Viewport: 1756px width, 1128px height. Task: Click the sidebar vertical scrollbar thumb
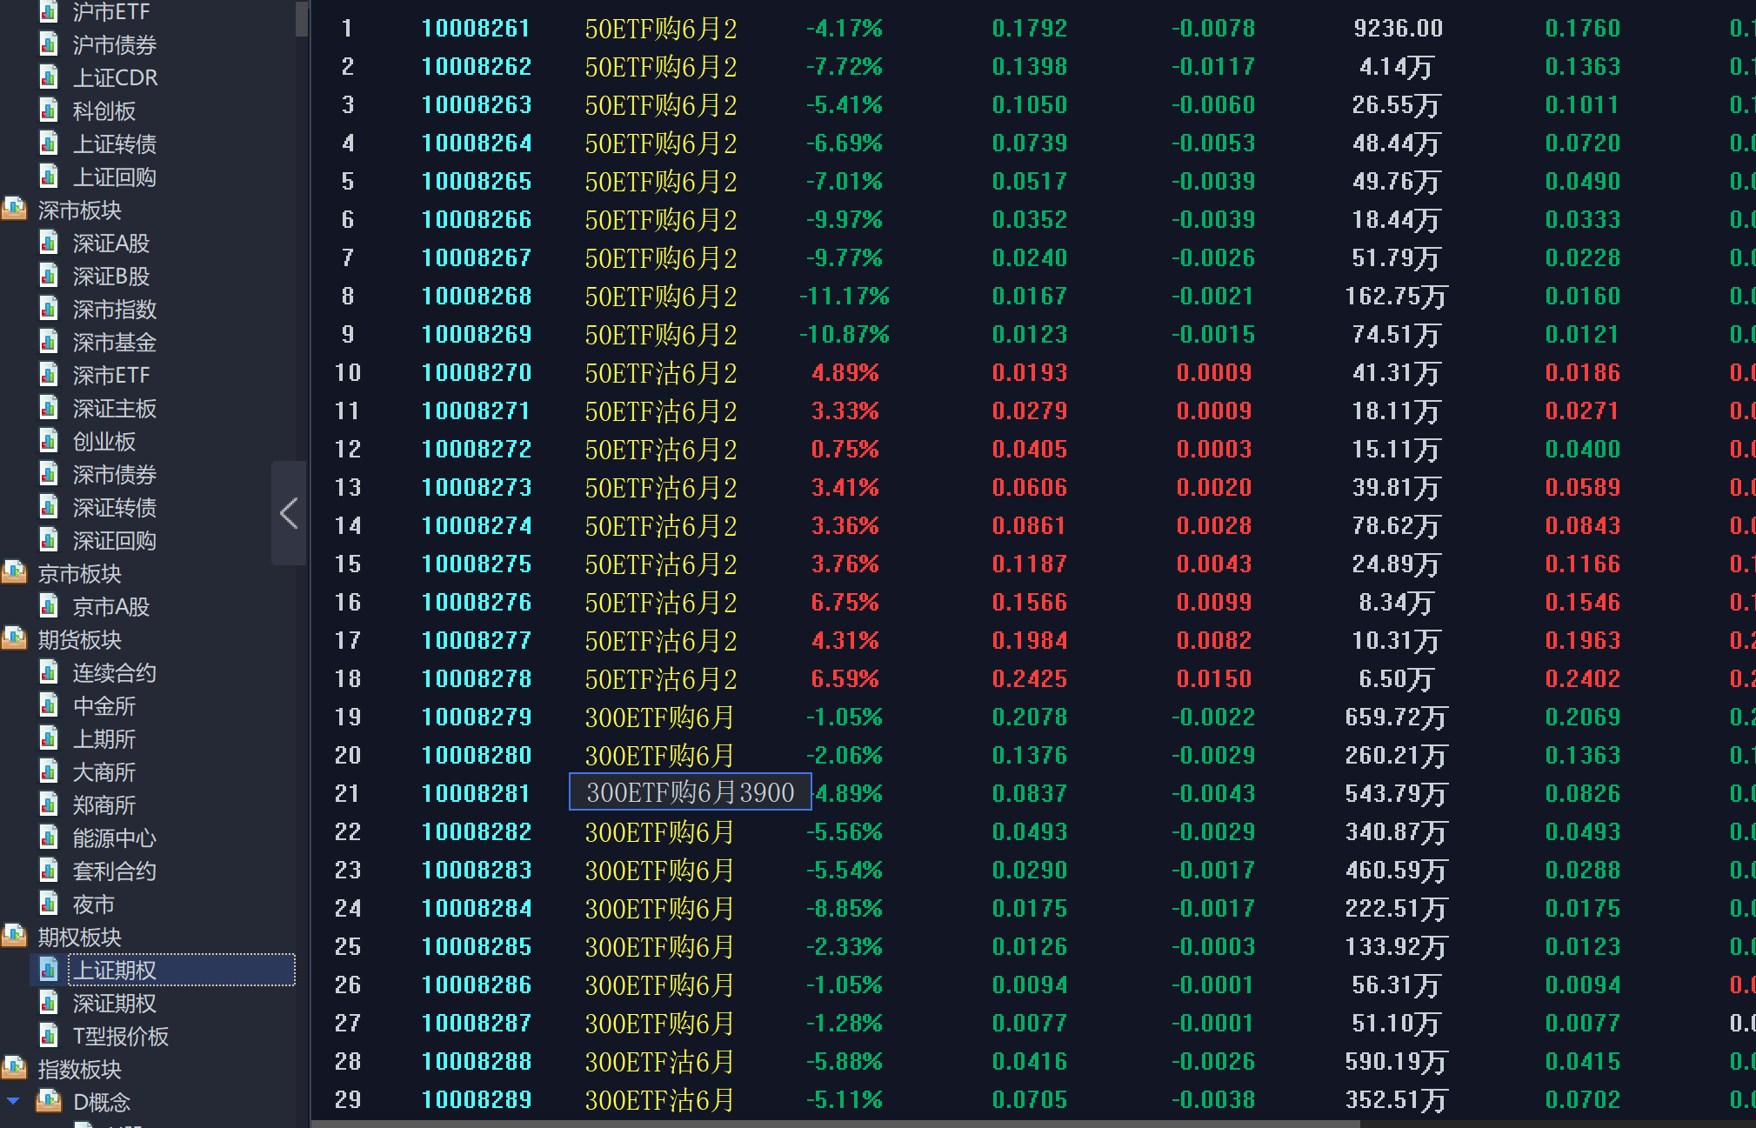[301, 17]
